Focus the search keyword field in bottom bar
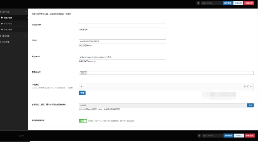The height and width of the screenshot is (142, 261). 212,136
